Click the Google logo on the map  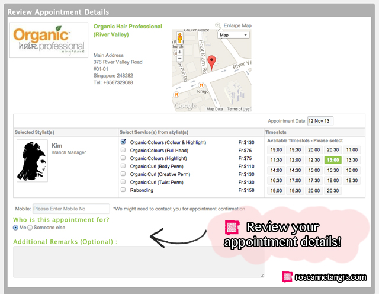(185, 106)
